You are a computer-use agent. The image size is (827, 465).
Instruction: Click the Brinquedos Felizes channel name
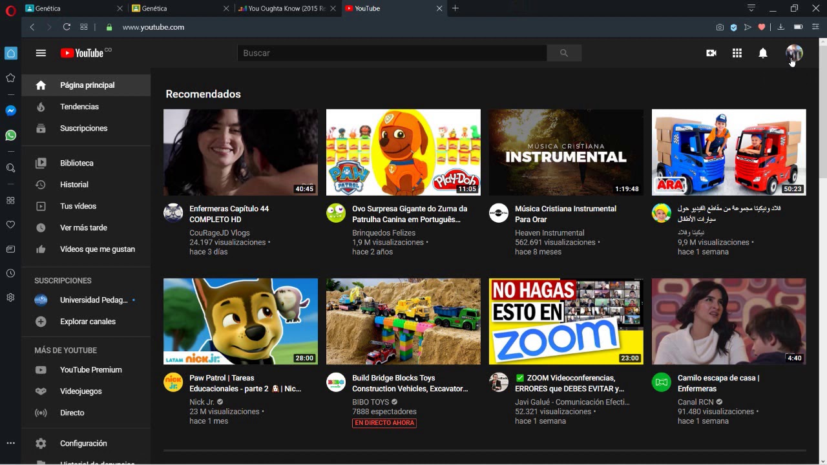pos(384,233)
